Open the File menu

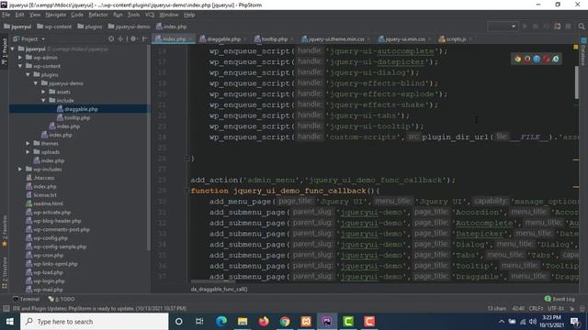coord(6,15)
